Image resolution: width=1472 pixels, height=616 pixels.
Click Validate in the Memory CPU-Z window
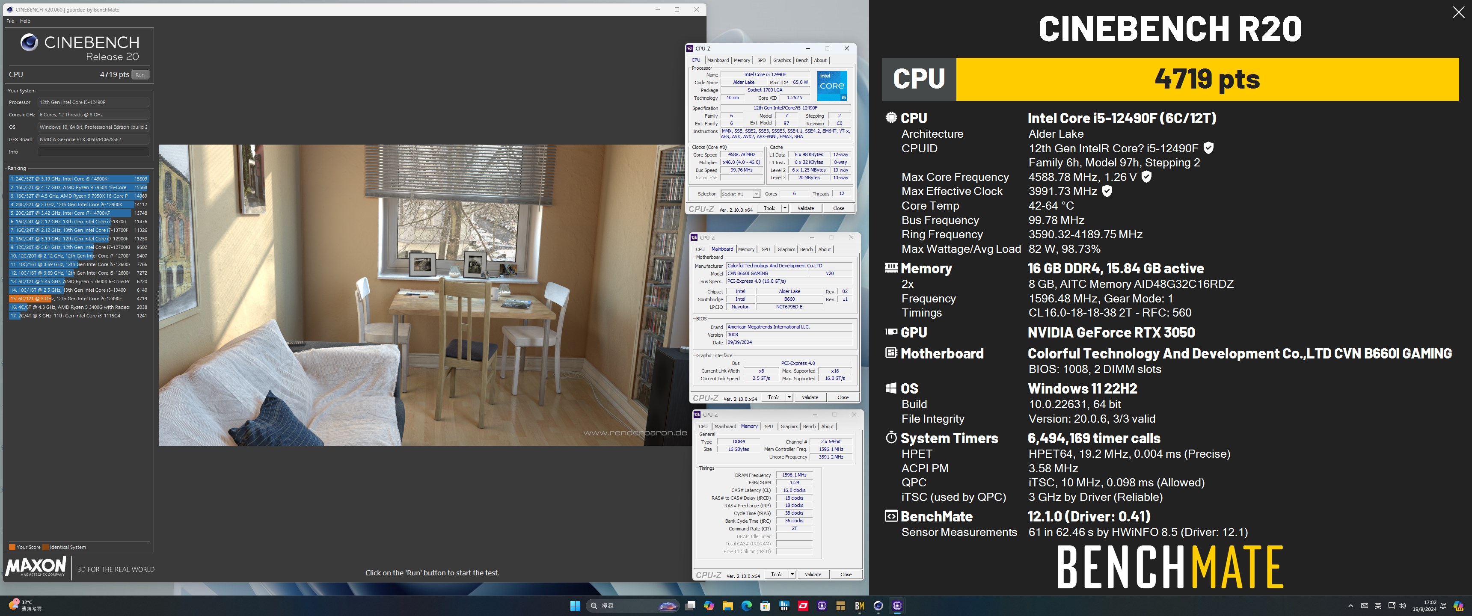coord(813,574)
